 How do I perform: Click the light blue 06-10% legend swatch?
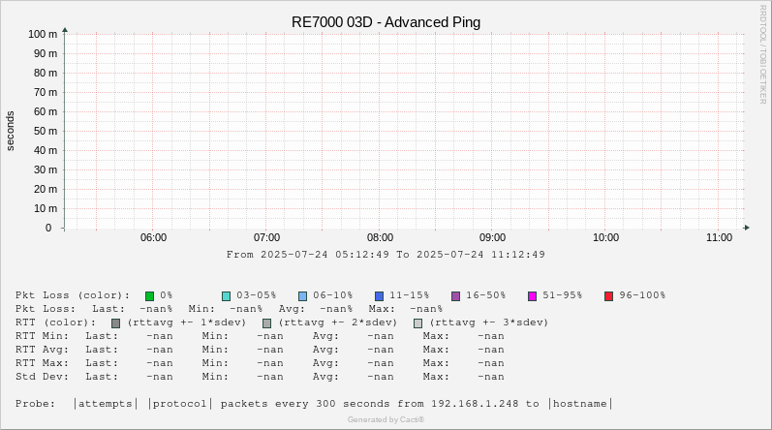303,295
